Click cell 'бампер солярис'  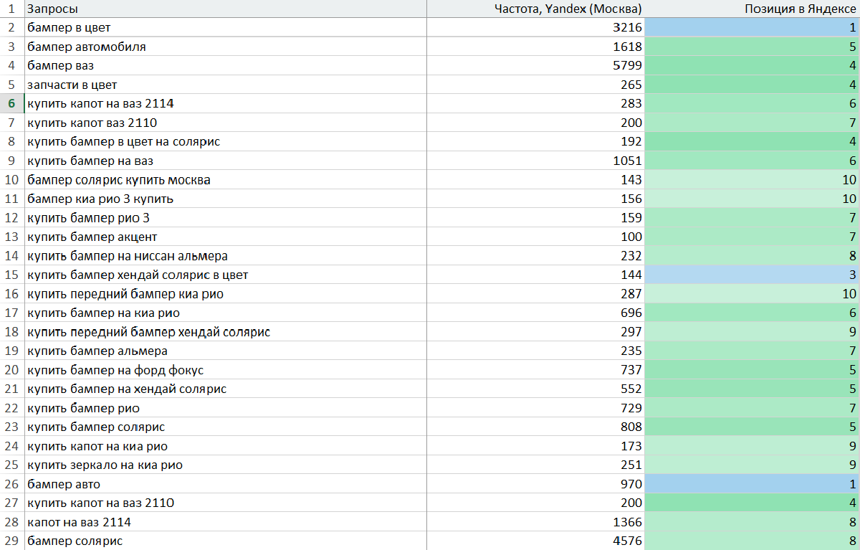point(226,541)
